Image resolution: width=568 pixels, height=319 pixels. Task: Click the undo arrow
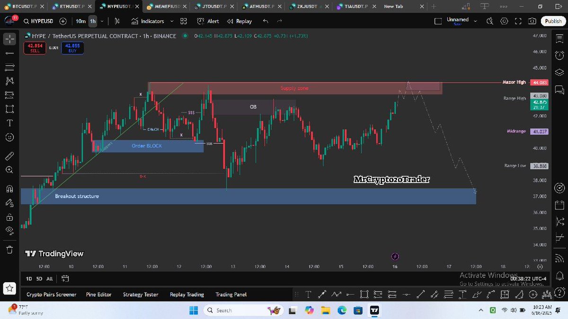coord(265,21)
